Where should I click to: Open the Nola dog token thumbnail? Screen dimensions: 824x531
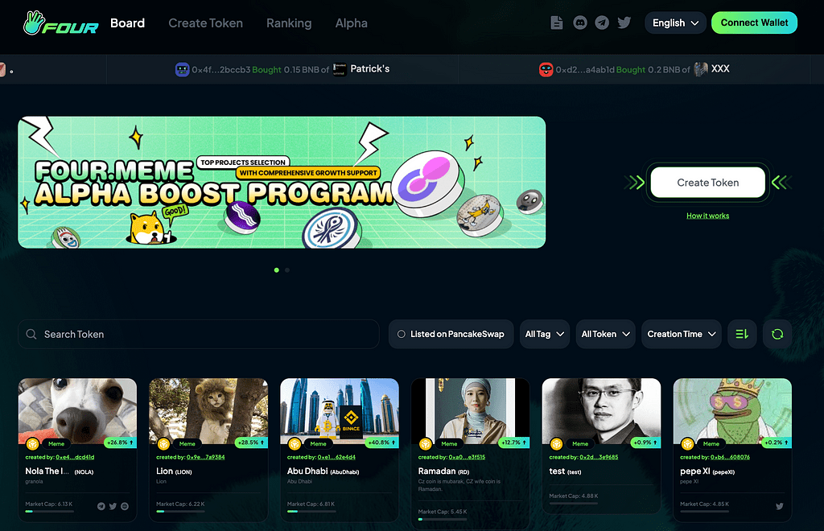[78, 411]
